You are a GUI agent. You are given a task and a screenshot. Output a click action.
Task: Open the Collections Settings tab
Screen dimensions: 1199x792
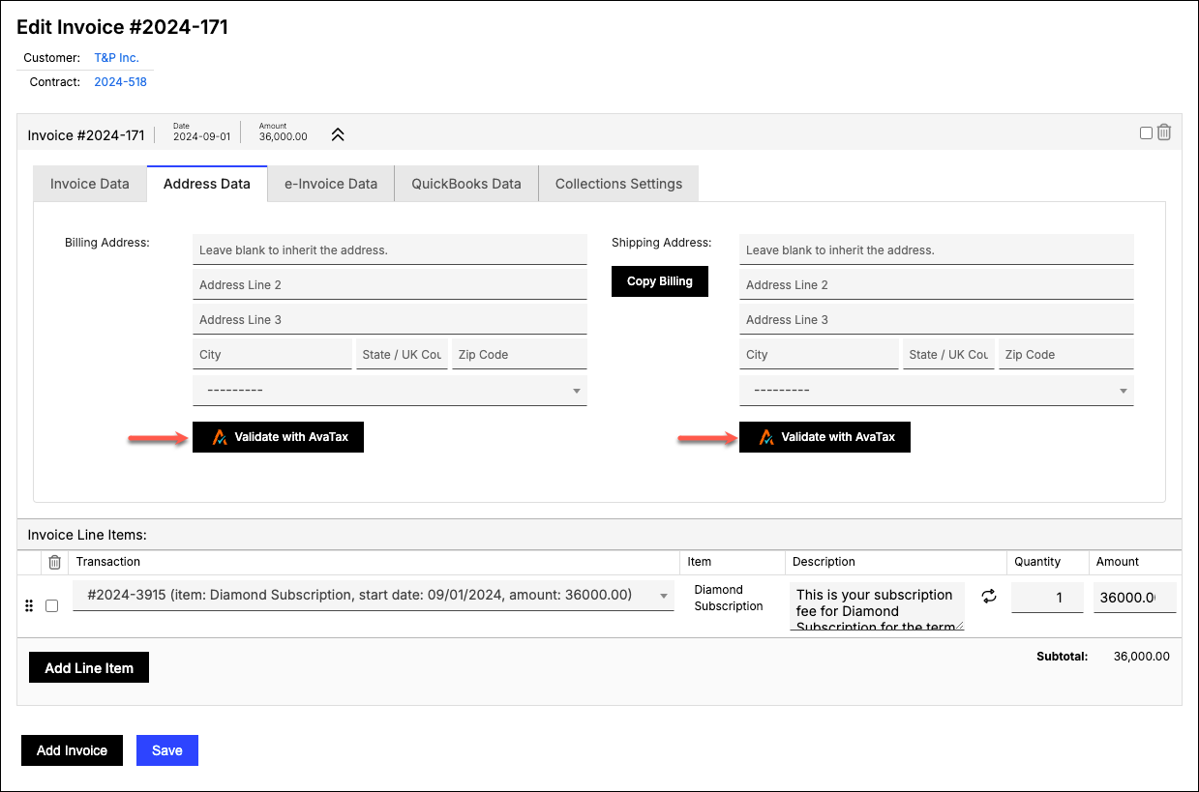(x=618, y=184)
